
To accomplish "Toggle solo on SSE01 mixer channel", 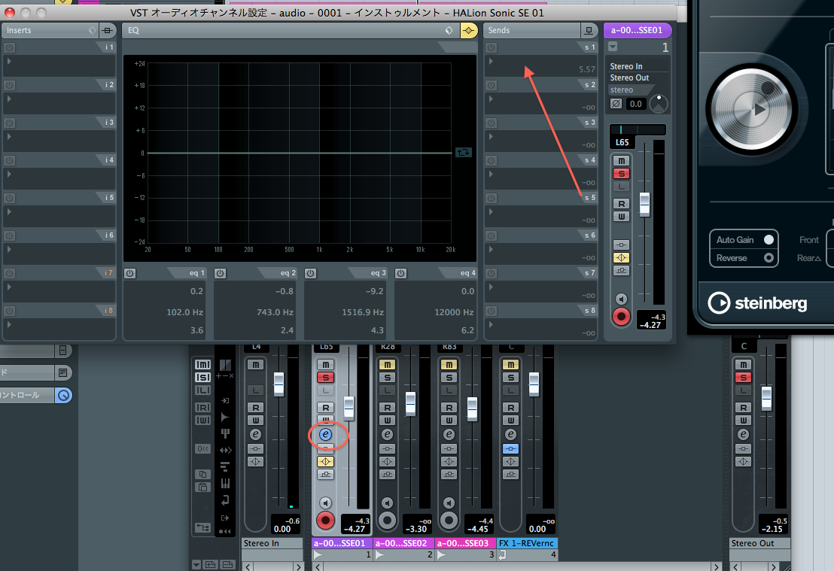I will pyautogui.click(x=325, y=378).
